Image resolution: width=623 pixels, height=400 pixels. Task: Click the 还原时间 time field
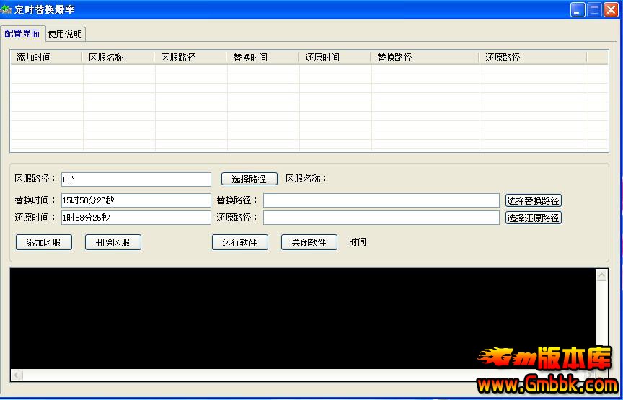136,218
